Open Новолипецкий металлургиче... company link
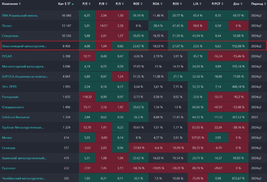This screenshot has width=267, height=182. 24,46
